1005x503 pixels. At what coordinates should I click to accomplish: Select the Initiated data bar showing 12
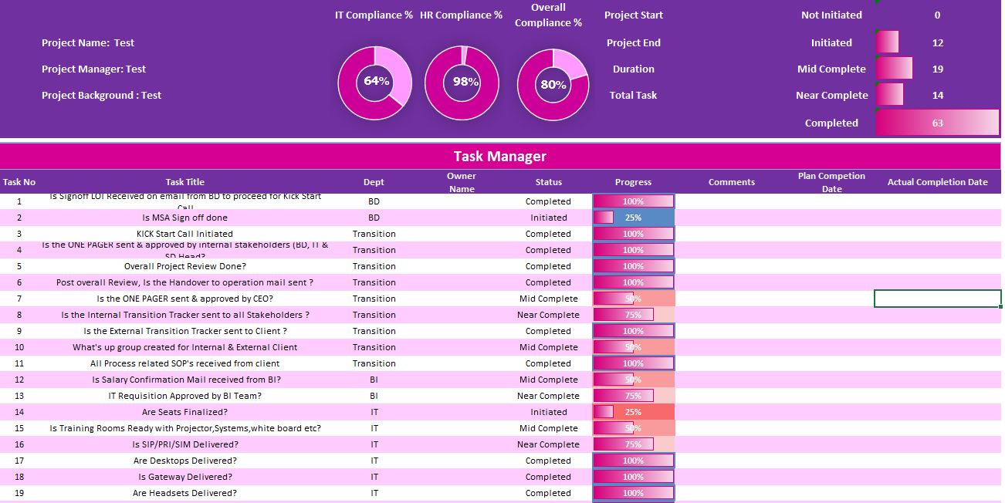[x=887, y=42]
